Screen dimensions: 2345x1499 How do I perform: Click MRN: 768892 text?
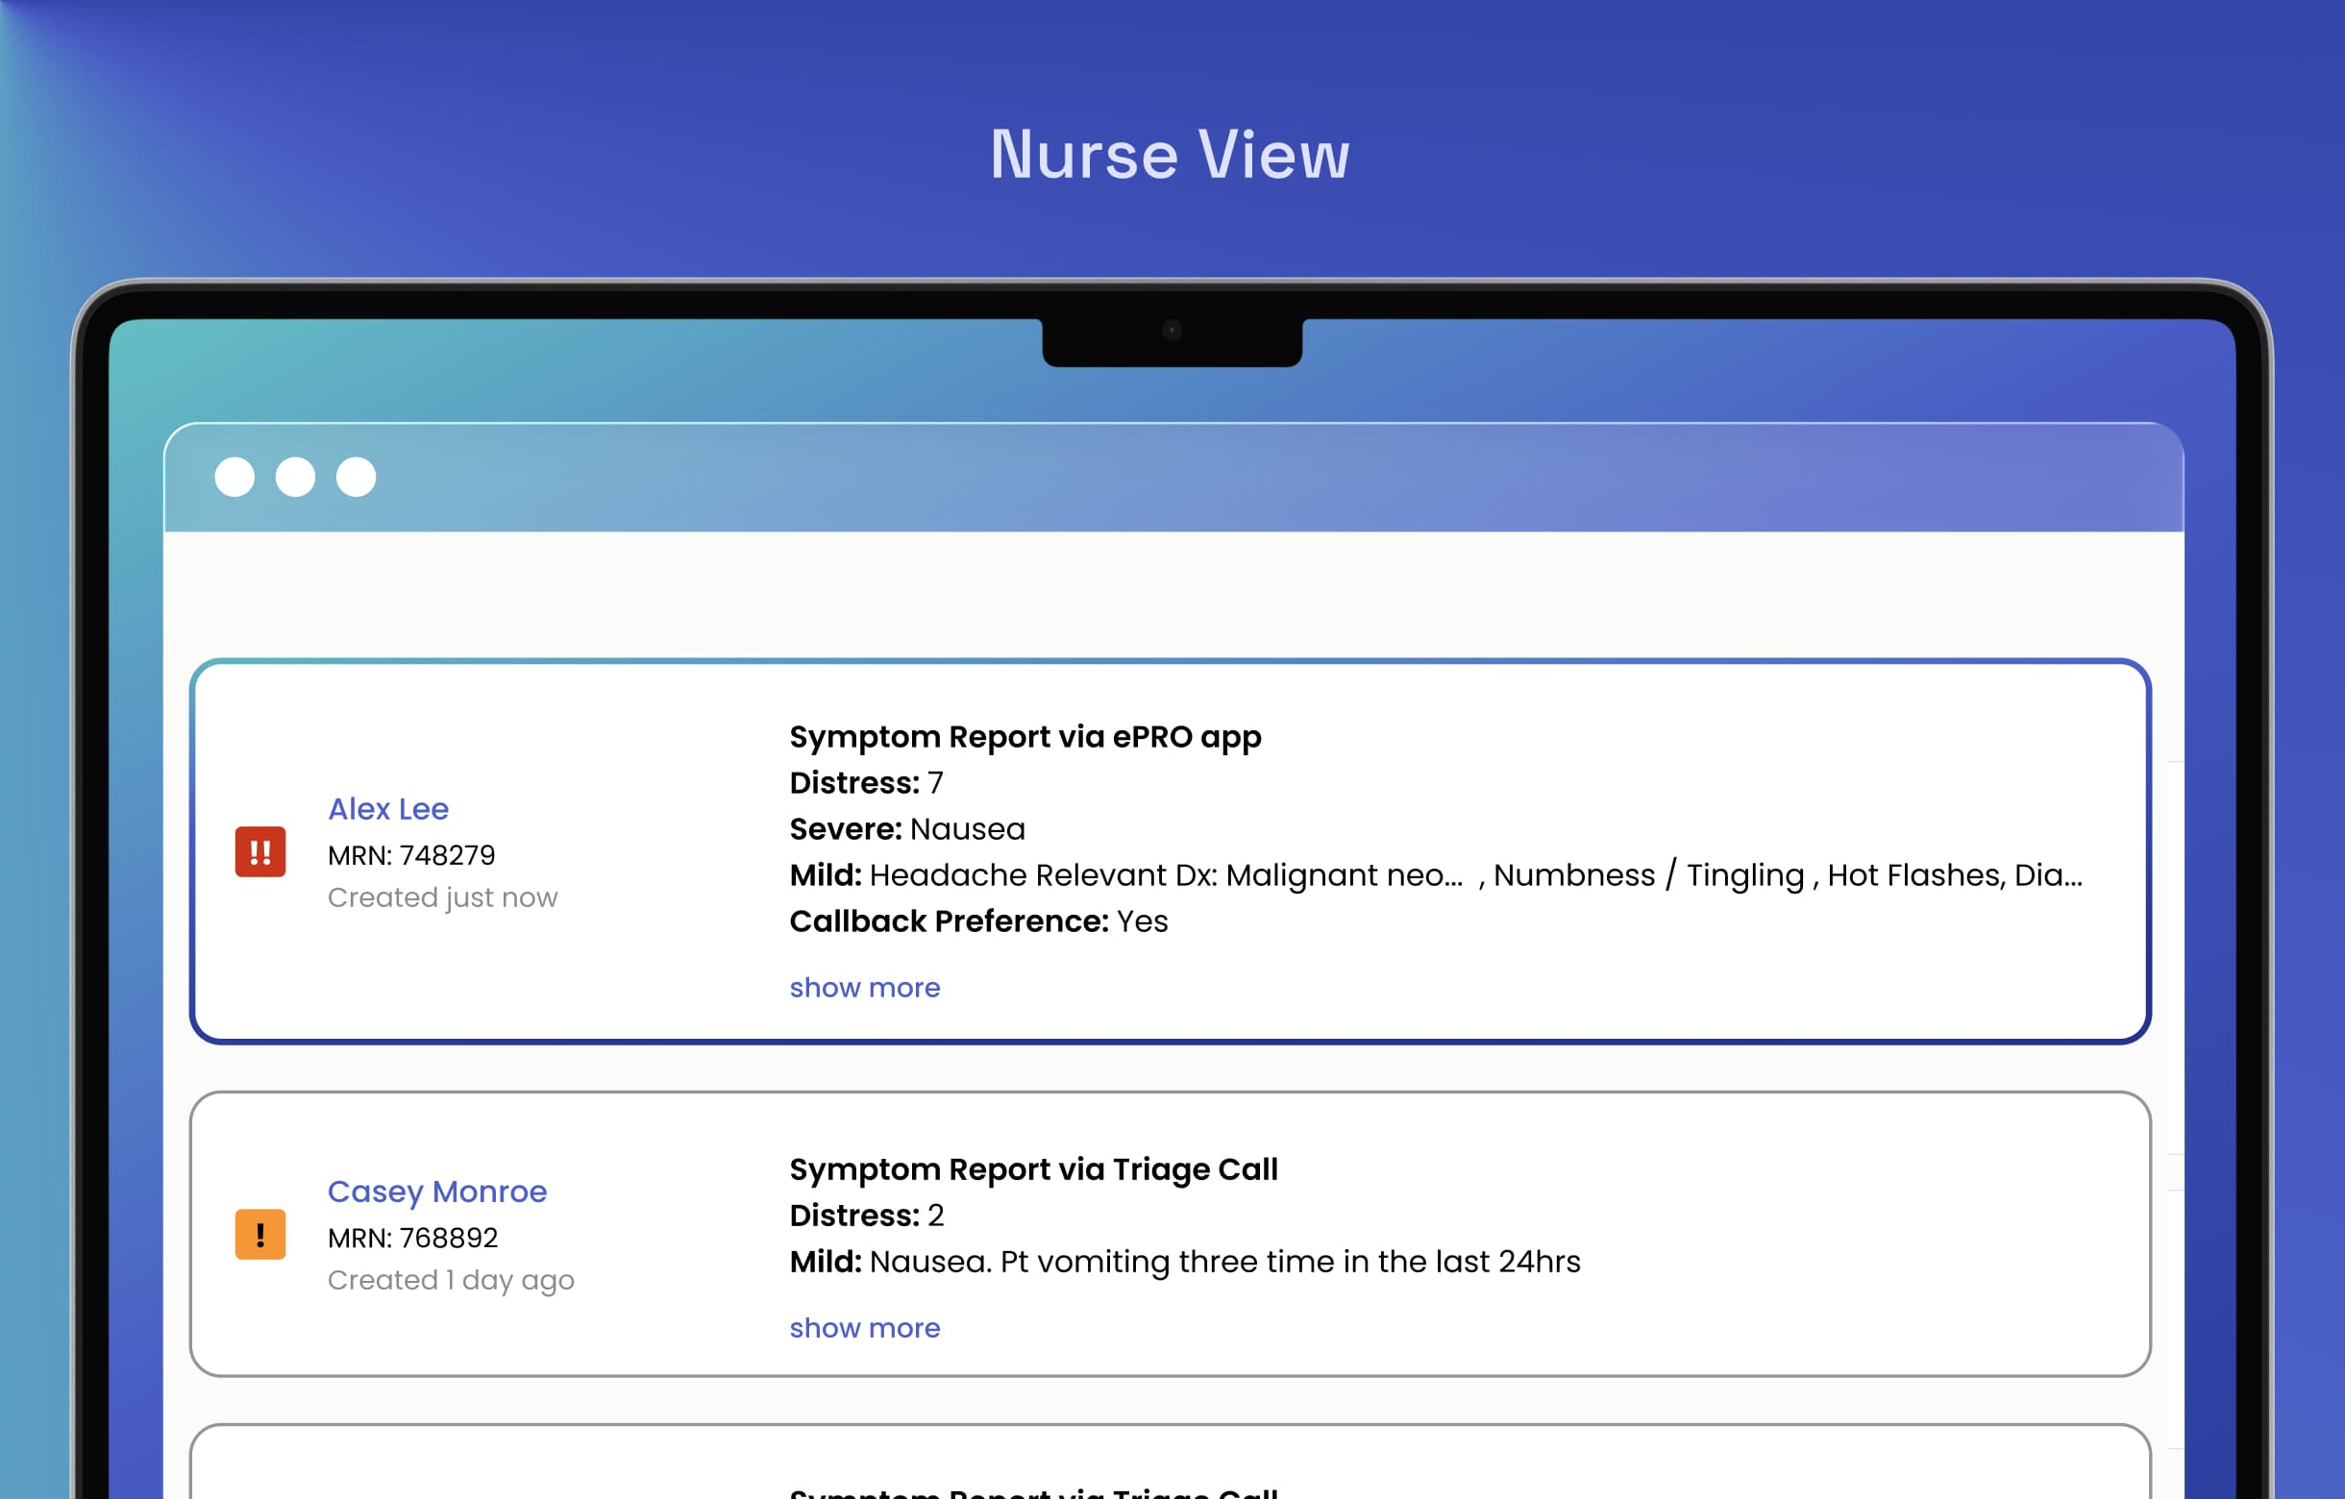pyautogui.click(x=412, y=1239)
